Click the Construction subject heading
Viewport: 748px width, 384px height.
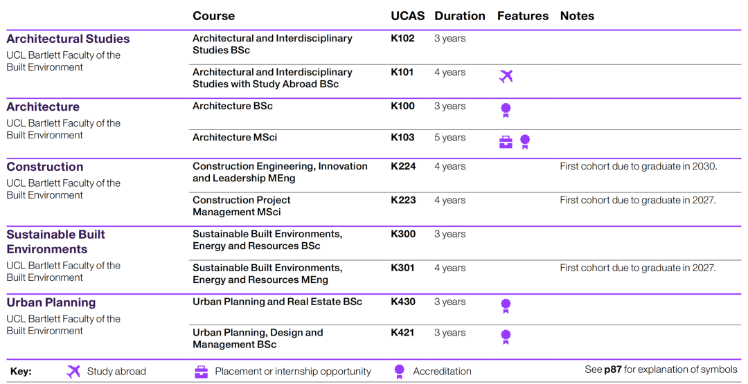point(45,167)
